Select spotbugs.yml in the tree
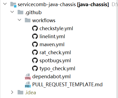This screenshot has width=118, height=98. tap(55, 61)
